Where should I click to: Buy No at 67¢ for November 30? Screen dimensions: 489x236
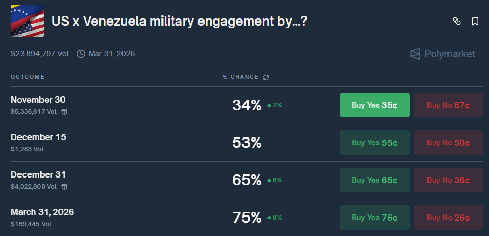click(448, 105)
